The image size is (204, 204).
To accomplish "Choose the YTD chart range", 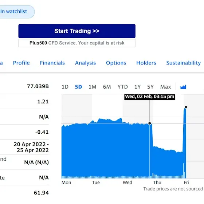I will 122,87.
